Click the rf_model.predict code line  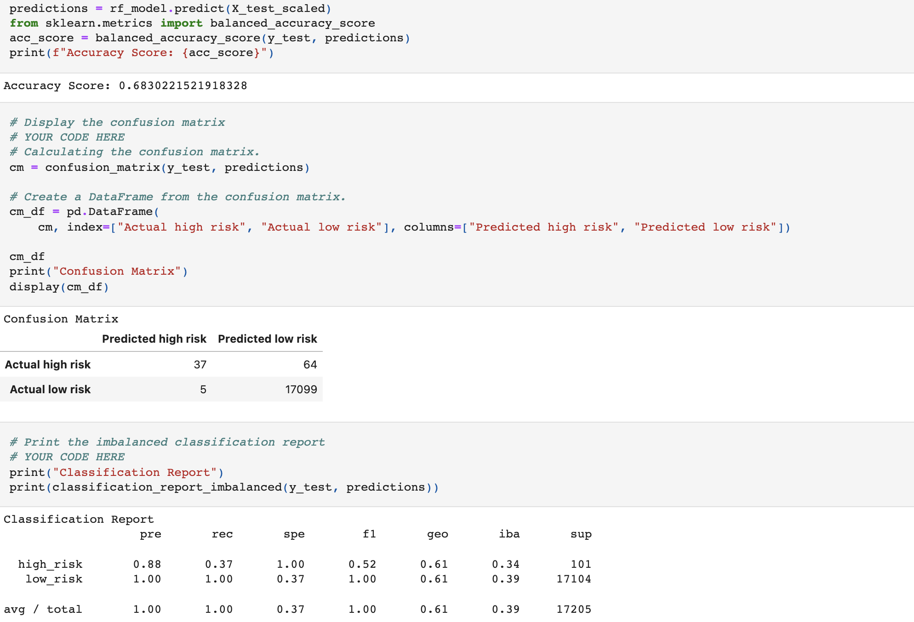[170, 8]
